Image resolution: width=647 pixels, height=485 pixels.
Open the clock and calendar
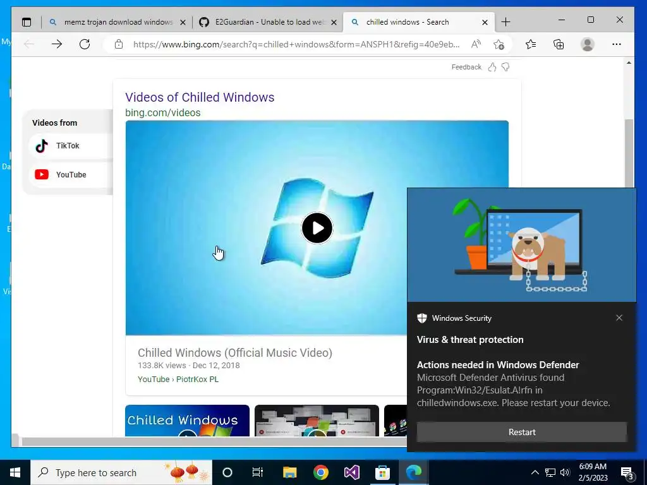pyautogui.click(x=593, y=472)
